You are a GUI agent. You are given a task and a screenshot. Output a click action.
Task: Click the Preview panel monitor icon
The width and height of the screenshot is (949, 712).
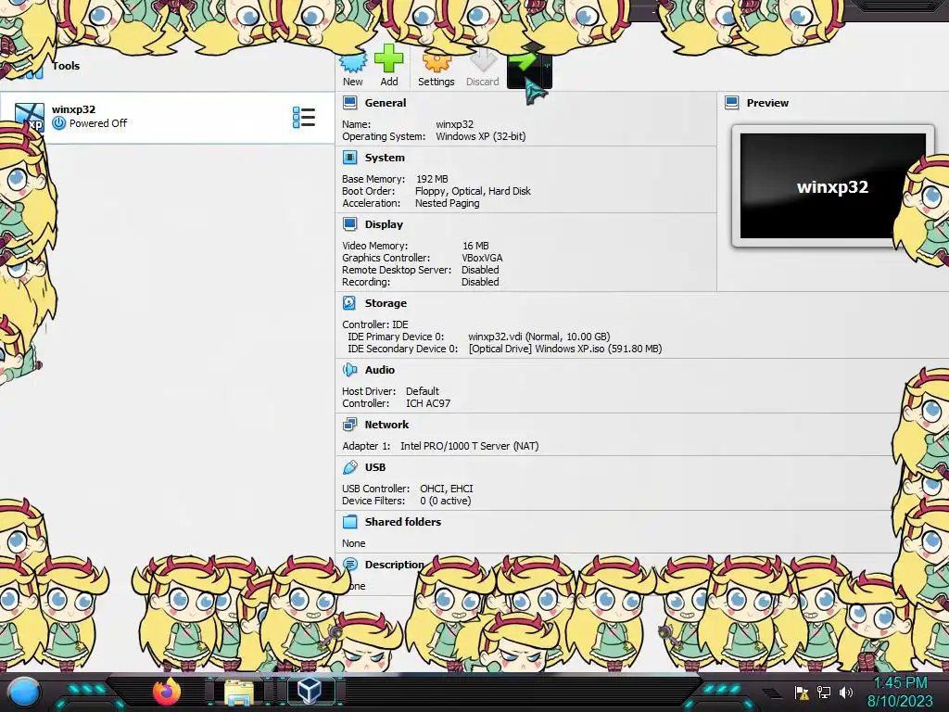tap(732, 102)
